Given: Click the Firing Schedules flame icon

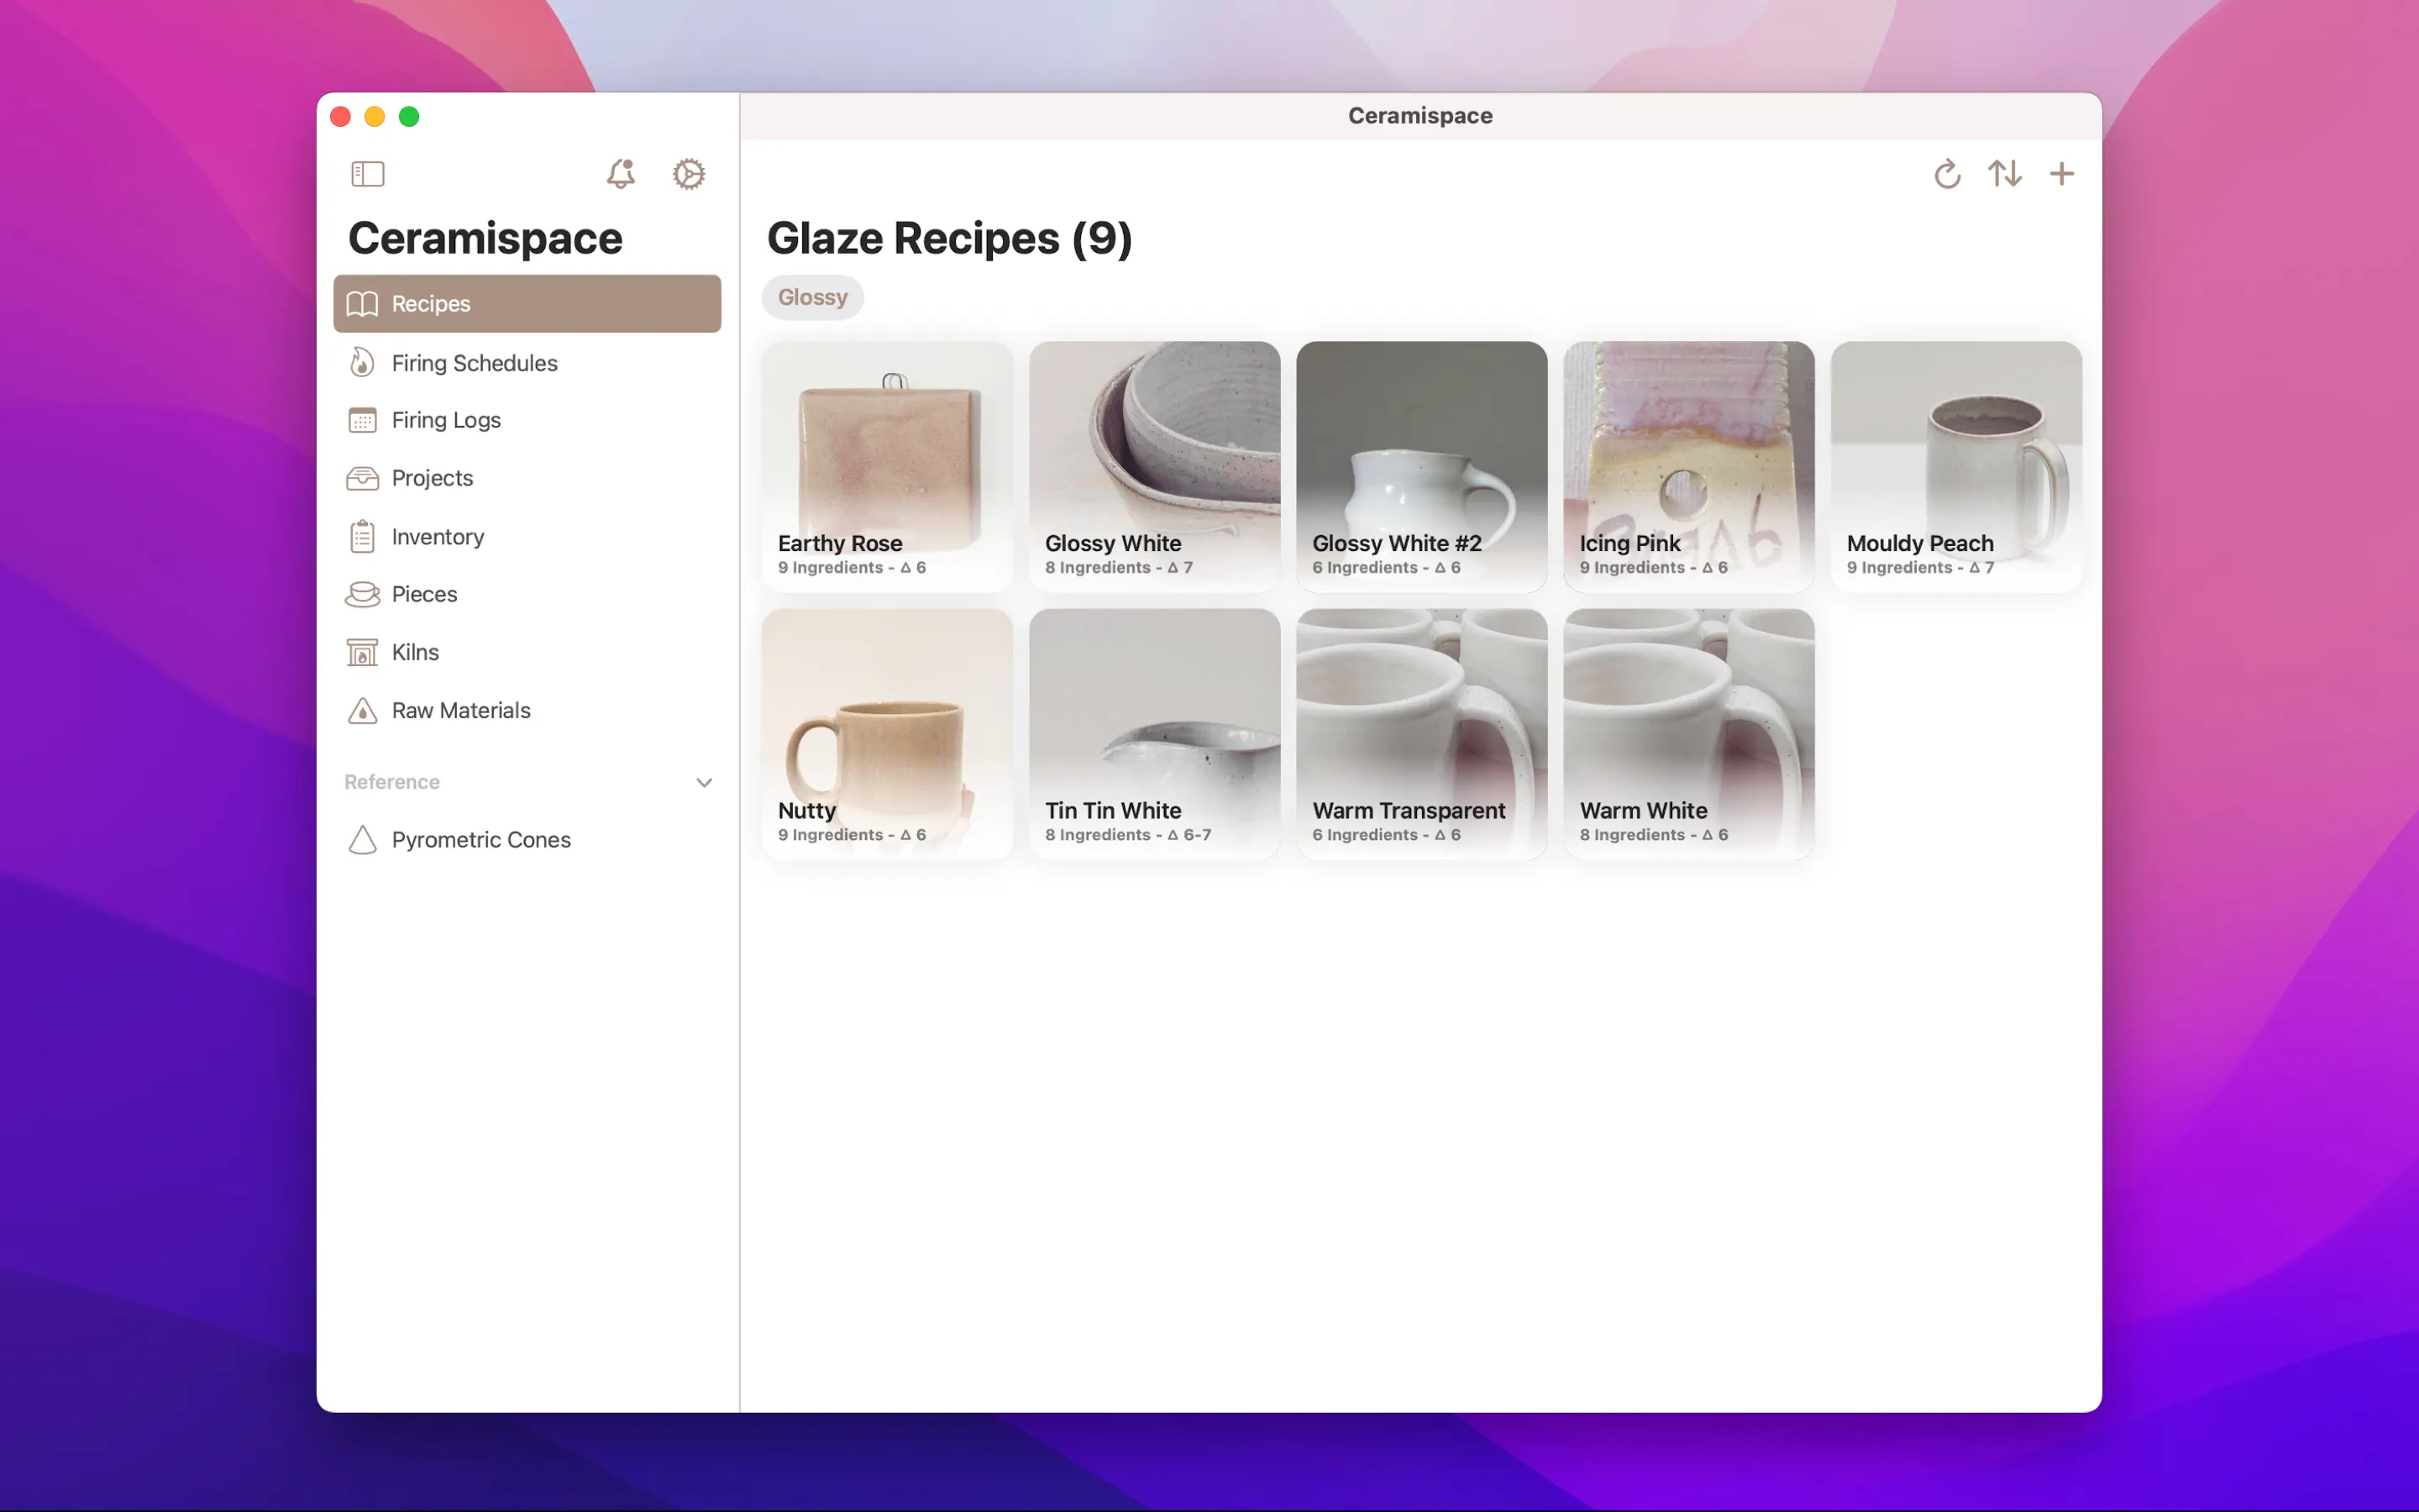Looking at the screenshot, I should point(362,363).
